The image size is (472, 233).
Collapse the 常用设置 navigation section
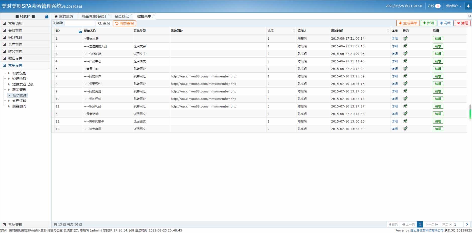coord(25,65)
